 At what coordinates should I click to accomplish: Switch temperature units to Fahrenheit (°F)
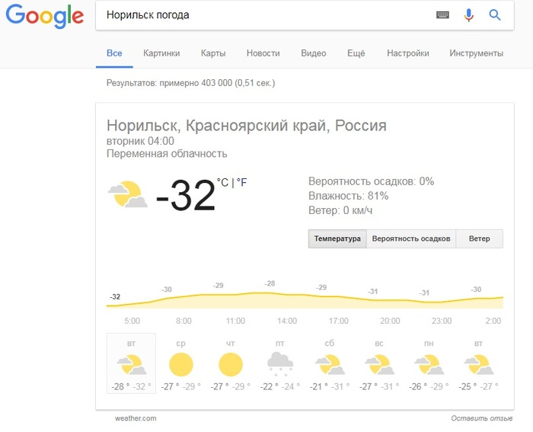pyautogui.click(x=242, y=182)
